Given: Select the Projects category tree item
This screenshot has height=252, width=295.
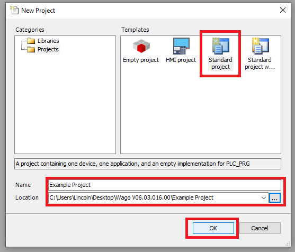Looking at the screenshot, I should (x=48, y=49).
